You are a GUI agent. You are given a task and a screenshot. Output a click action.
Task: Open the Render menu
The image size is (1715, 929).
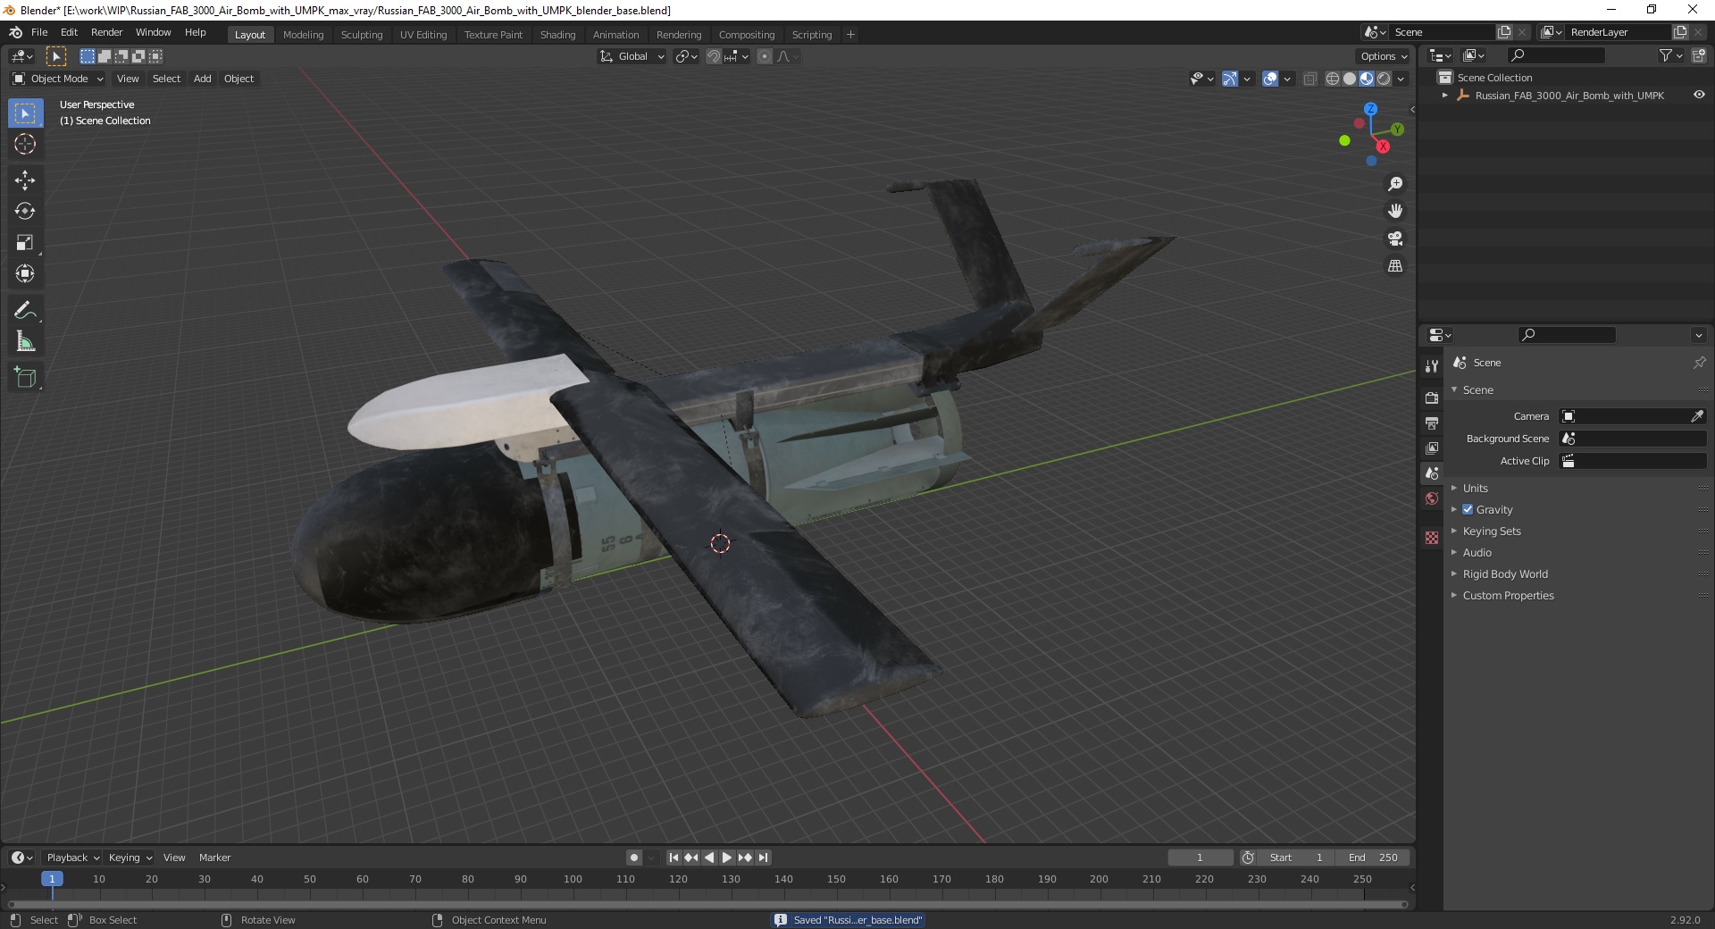[106, 32]
